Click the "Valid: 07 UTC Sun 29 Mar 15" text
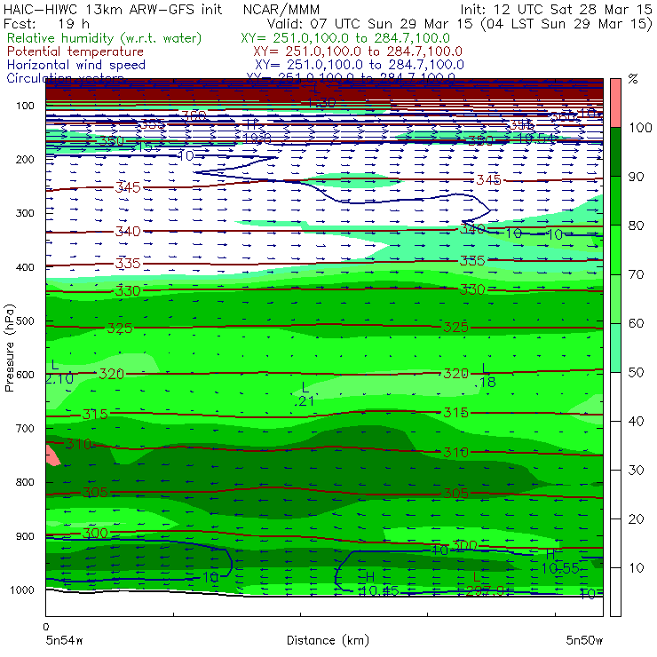This screenshot has width=657, height=657. coord(370,23)
